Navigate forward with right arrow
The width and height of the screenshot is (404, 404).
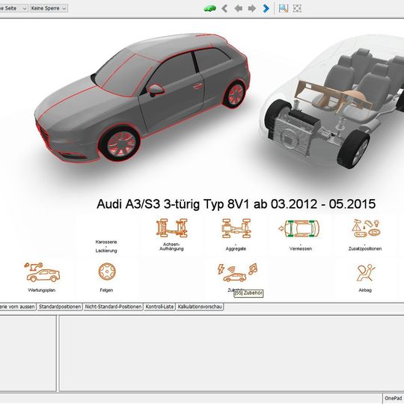point(251,8)
